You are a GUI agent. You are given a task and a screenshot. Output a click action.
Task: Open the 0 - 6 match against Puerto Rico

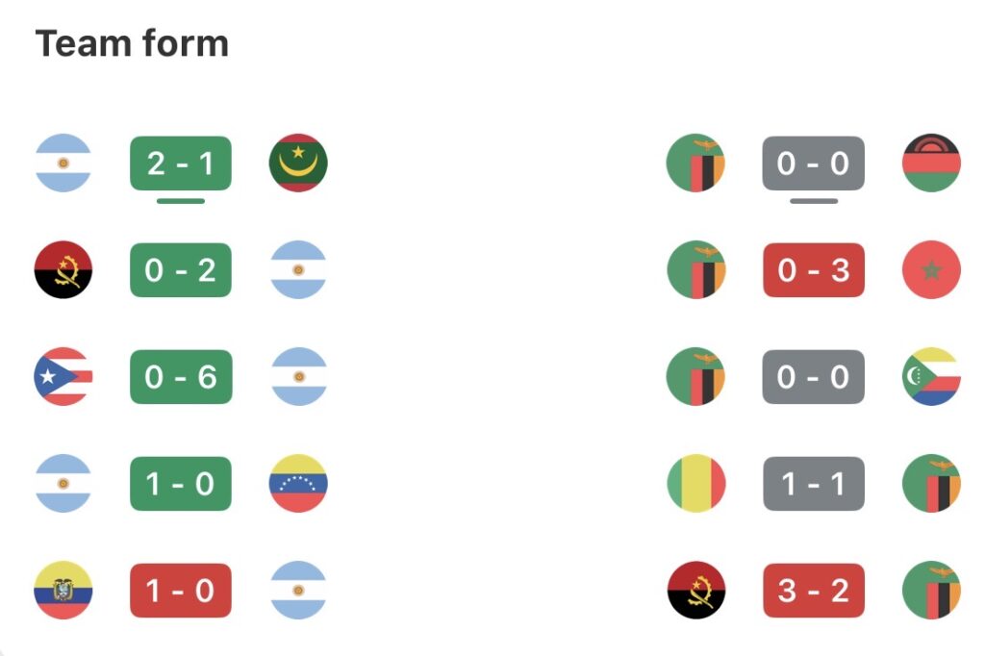point(181,376)
